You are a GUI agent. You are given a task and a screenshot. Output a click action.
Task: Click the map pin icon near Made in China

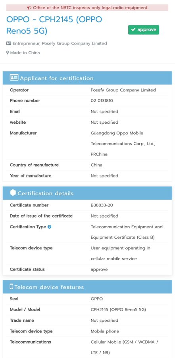(8, 53)
